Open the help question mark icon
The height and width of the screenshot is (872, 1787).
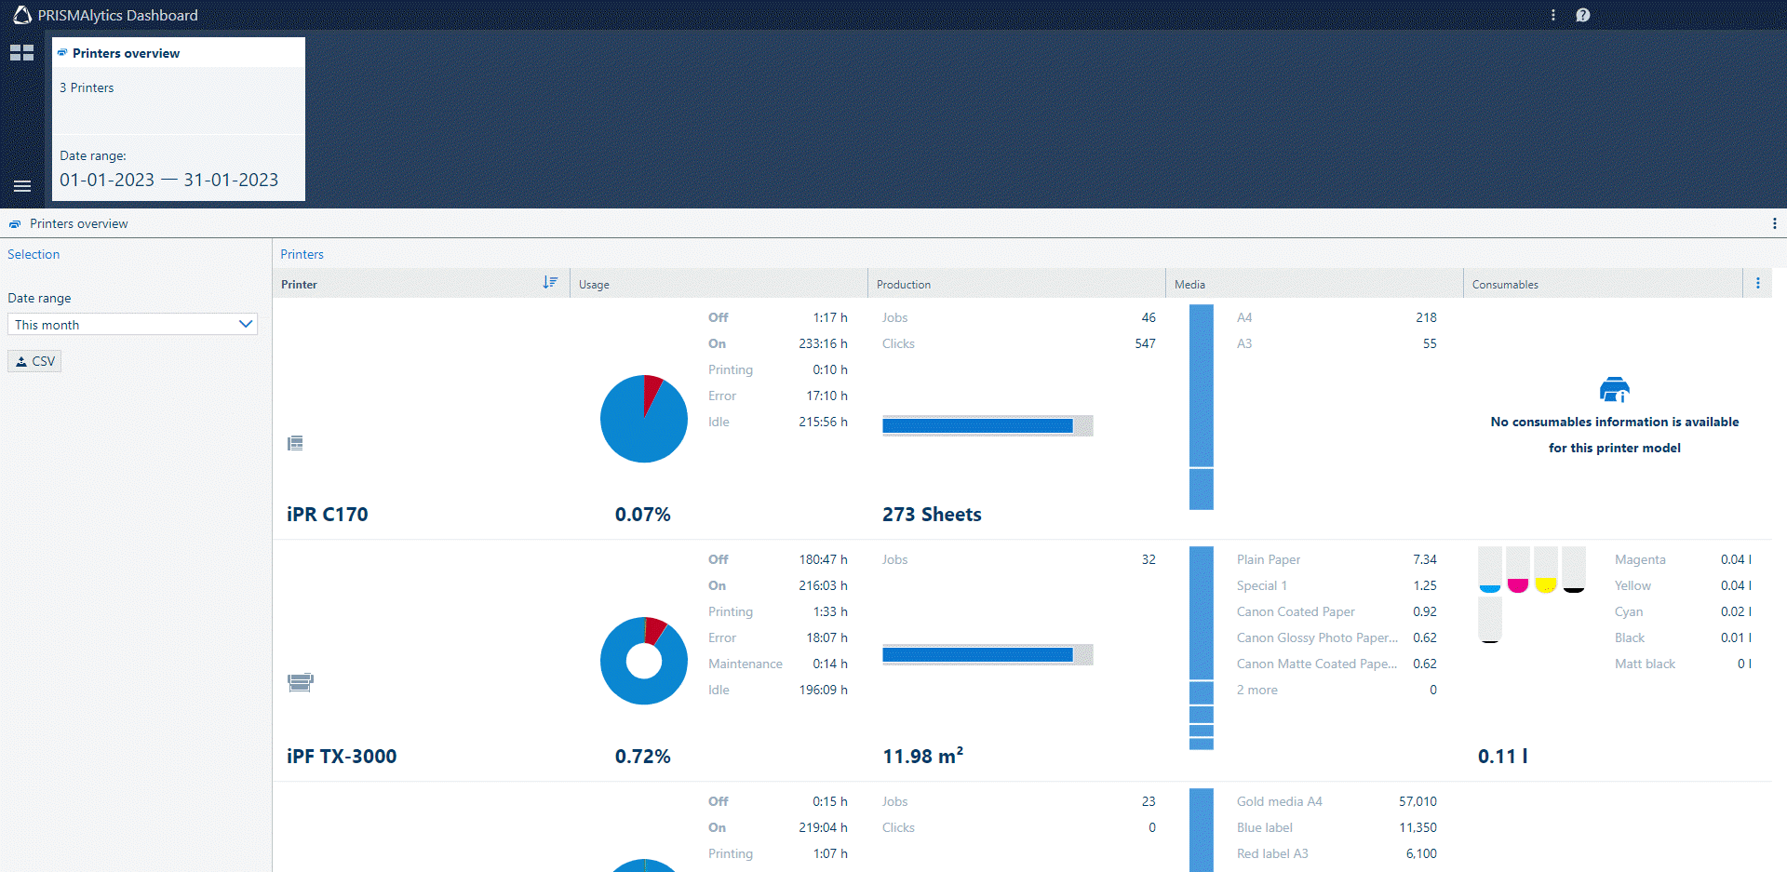(1582, 15)
